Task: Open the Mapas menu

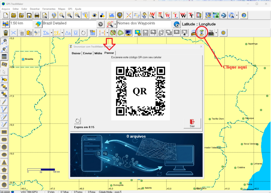Action: tap(62, 9)
